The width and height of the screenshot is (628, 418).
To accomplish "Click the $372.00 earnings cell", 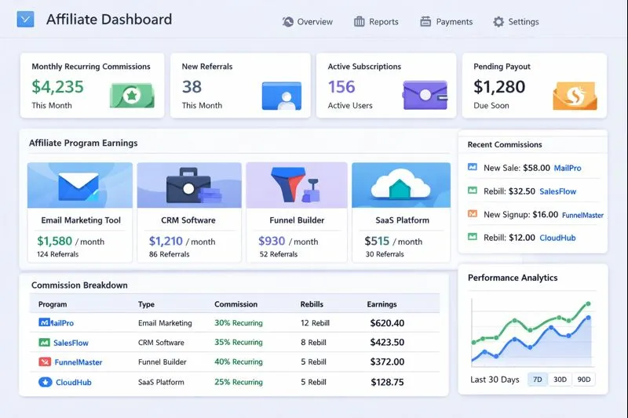I will point(387,362).
